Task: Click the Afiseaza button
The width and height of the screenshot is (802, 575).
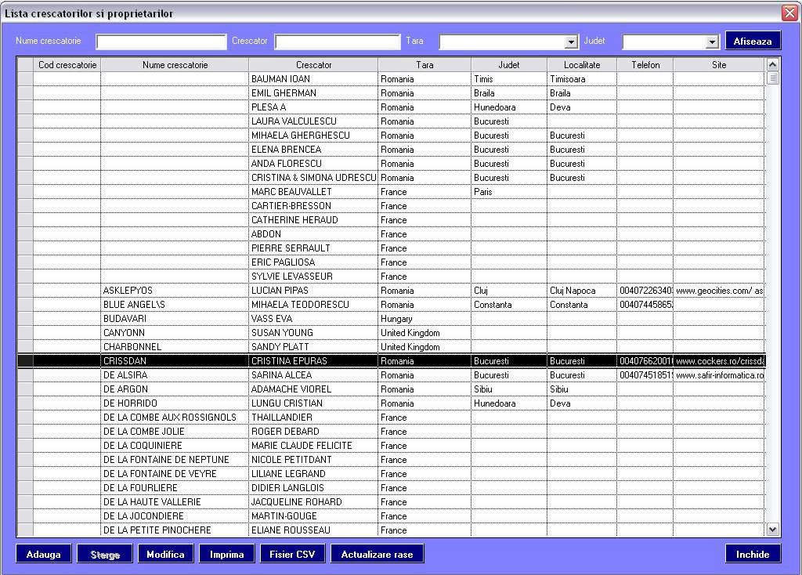Action: [753, 41]
